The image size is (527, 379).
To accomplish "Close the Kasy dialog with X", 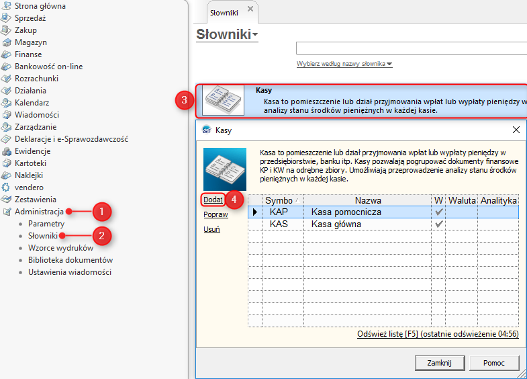I will pyautogui.click(x=516, y=130).
